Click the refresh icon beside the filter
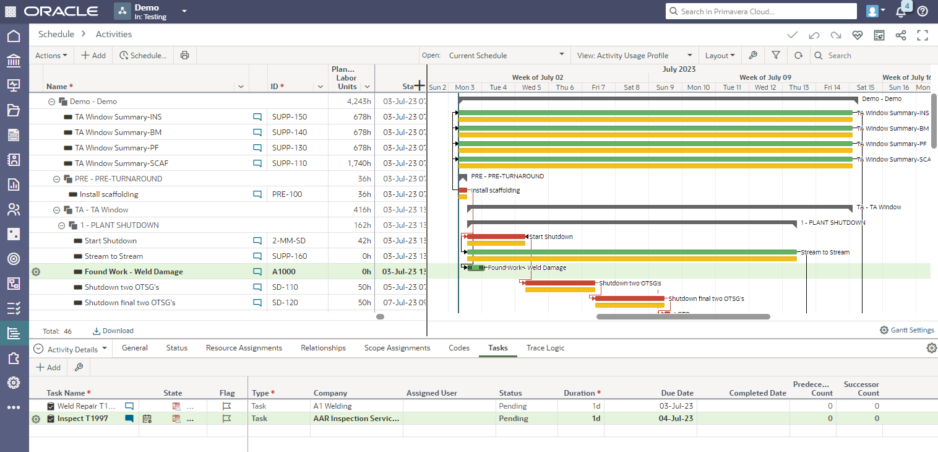This screenshot has height=452, width=938. [798, 55]
